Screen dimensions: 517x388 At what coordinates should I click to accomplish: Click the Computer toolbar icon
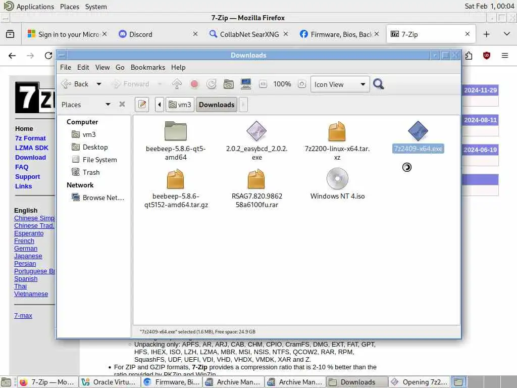(246, 84)
